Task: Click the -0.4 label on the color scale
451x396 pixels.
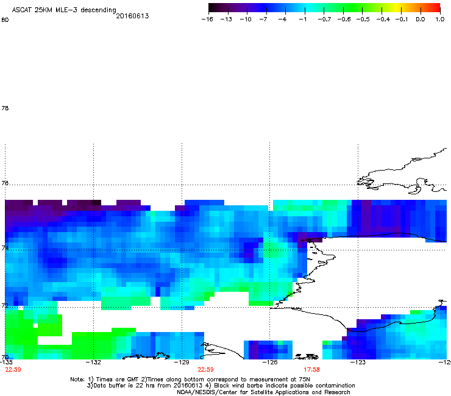Action: pos(383,19)
